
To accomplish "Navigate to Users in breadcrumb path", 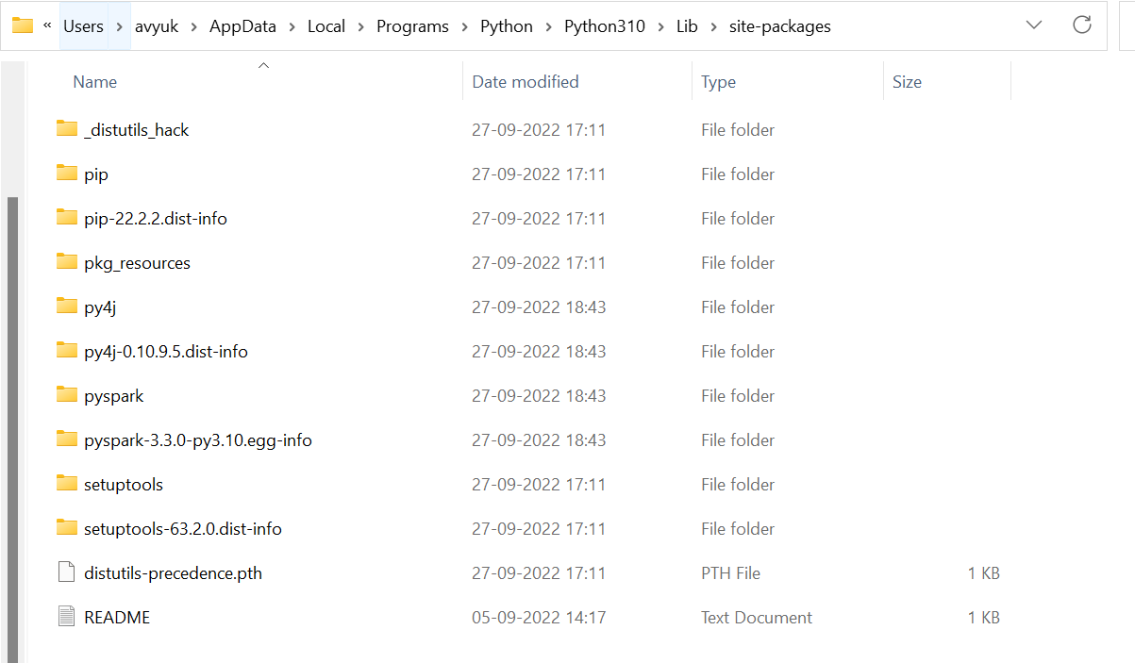I will pos(83,26).
